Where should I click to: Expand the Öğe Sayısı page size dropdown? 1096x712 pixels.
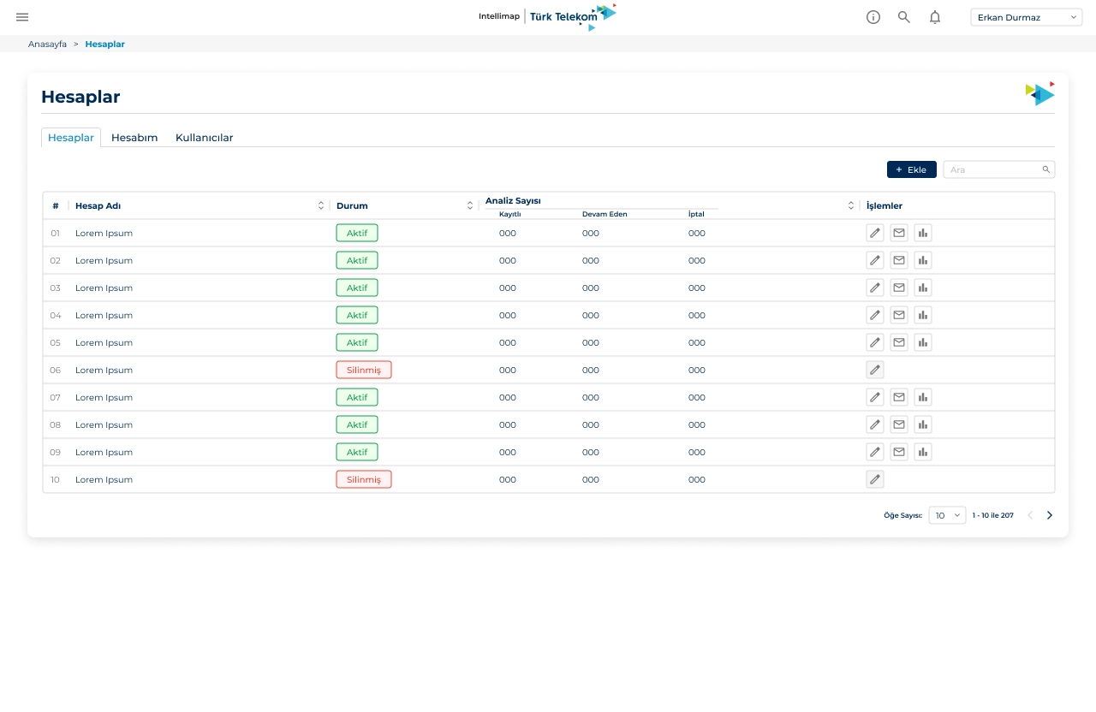tap(947, 515)
